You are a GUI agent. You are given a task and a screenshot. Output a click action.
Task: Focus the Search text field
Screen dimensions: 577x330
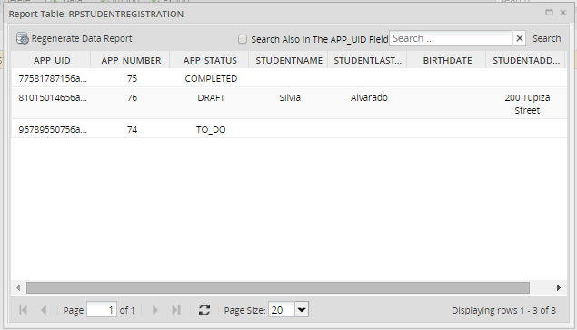tap(451, 38)
